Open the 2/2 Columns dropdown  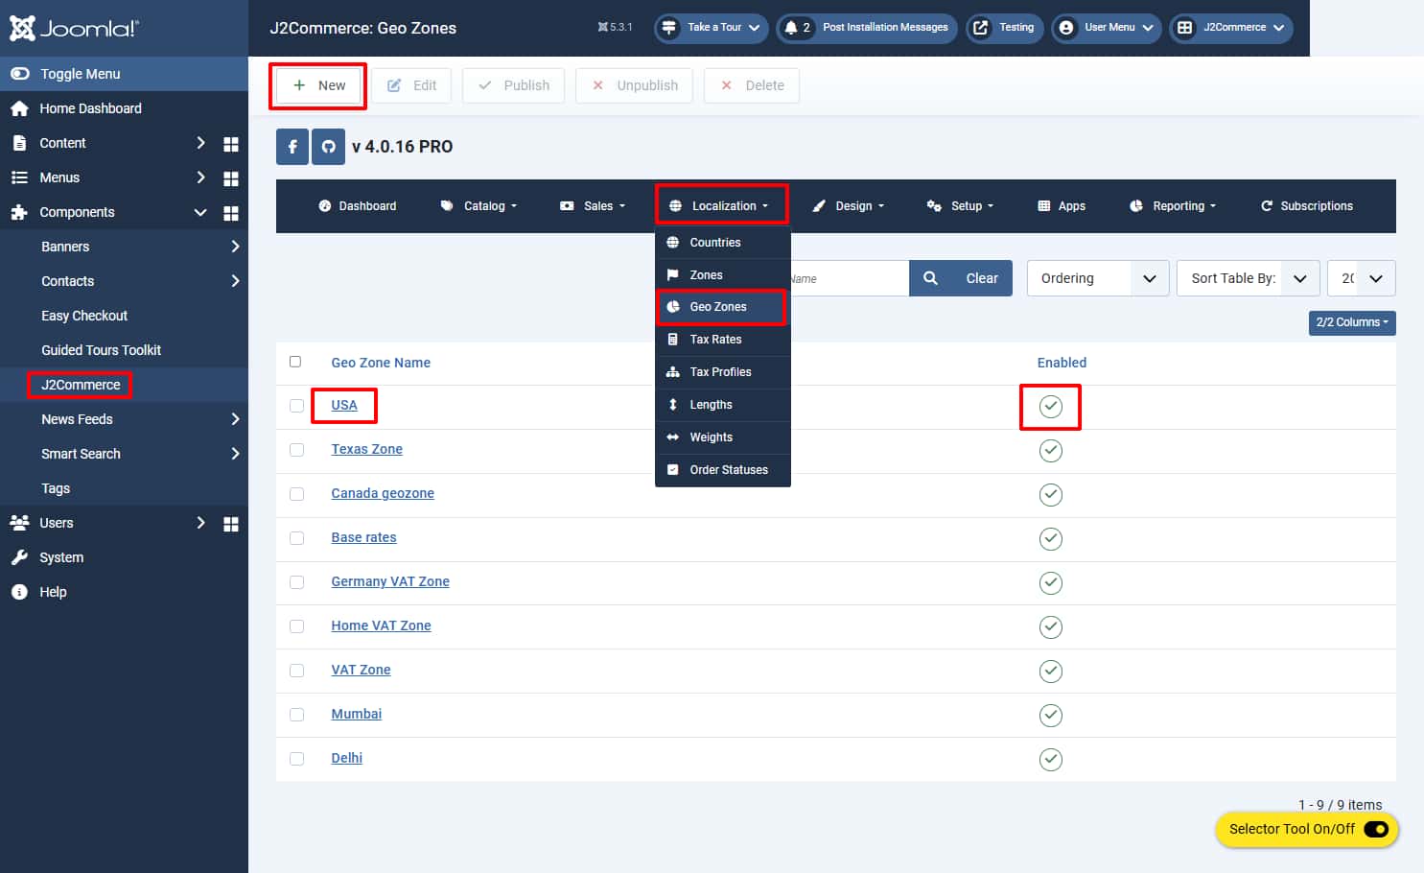(1352, 322)
